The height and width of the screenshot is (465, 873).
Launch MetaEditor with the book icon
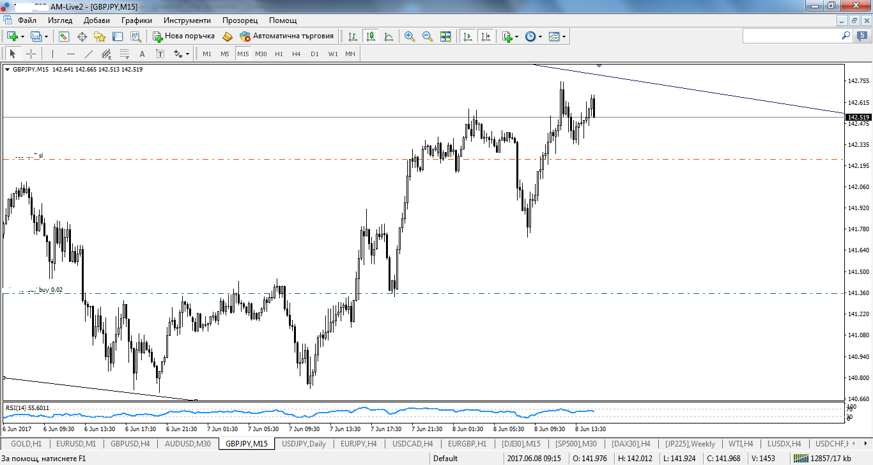pyautogui.click(x=228, y=36)
